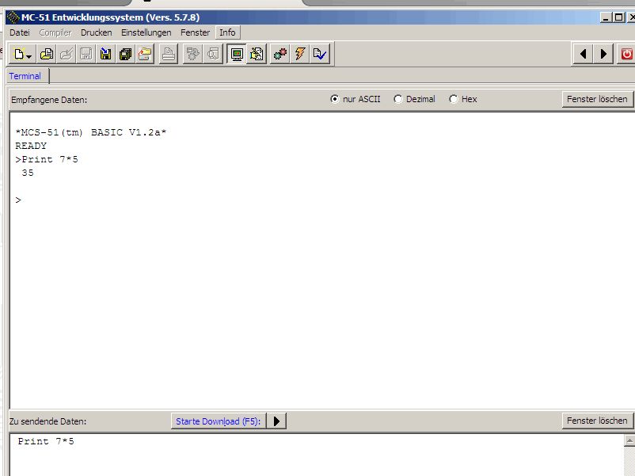Click the send-field scrollbar up arrow
635x476 pixels.
[x=629, y=441]
